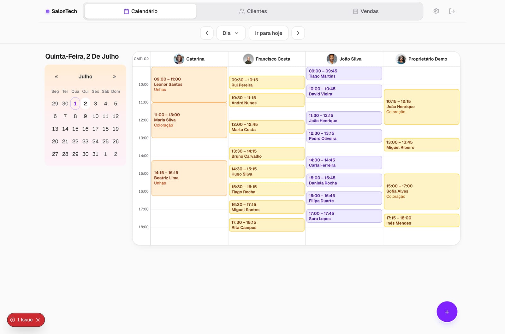Open the settings gear icon

coord(436,11)
